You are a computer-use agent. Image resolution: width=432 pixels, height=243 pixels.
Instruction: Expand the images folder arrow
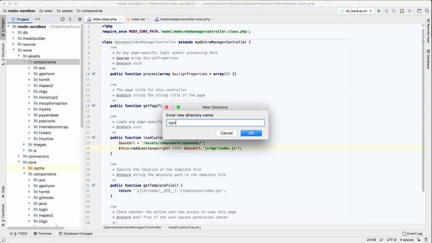click(x=24, y=144)
